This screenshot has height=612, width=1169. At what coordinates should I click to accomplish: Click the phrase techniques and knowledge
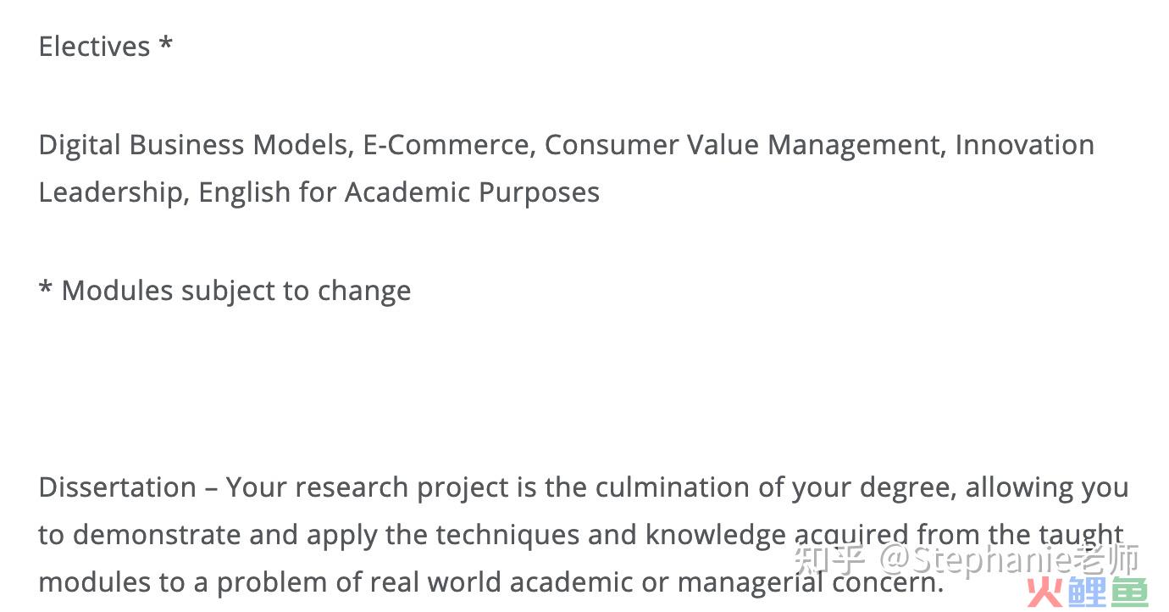click(611, 536)
